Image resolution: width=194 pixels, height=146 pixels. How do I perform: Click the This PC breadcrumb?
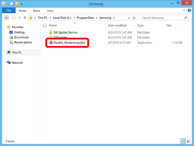(x=42, y=18)
